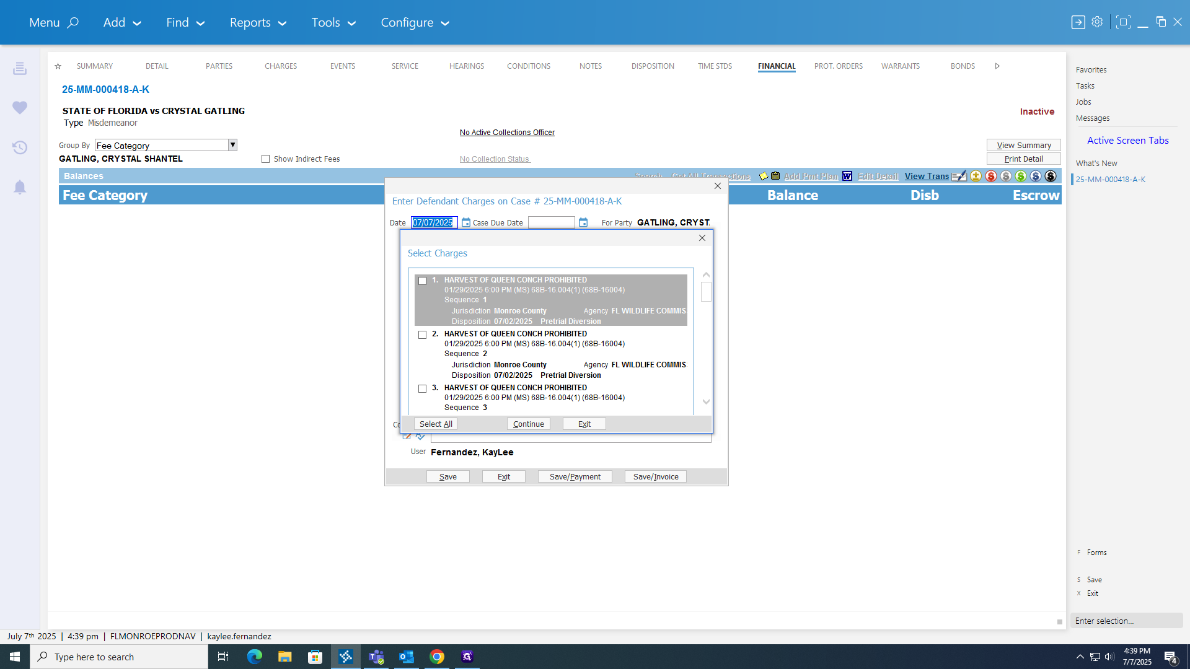This screenshot has width=1190, height=669.
Task: Click No Active Collections Officer link
Action: 507,133
